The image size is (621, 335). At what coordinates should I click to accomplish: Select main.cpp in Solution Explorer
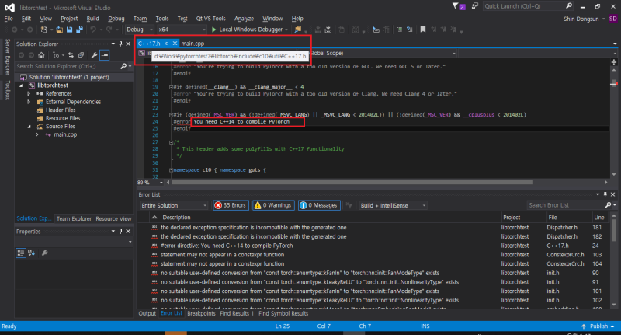65,134
